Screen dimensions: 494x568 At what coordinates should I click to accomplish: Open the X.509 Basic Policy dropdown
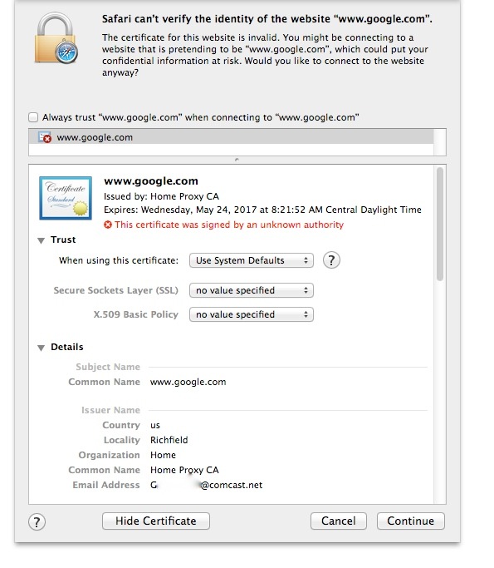252,314
